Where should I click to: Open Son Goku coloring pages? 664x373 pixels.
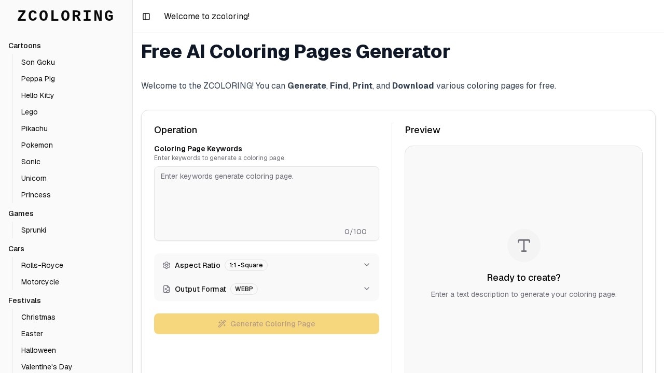(x=38, y=62)
